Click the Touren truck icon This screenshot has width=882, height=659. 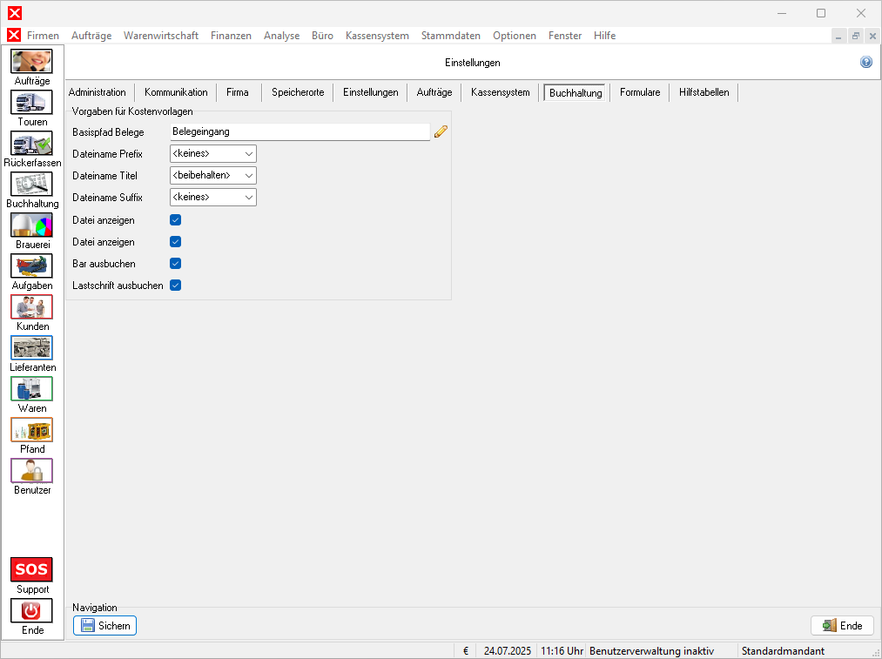31,103
